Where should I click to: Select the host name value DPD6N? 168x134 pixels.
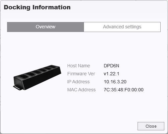pos(111,66)
